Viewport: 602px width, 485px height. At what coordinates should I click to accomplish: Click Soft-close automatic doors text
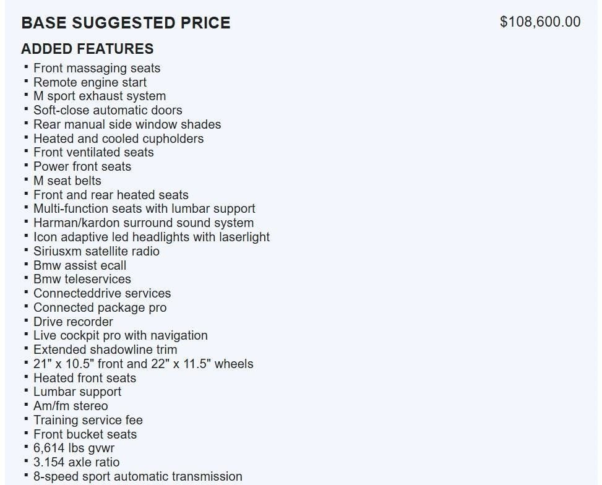pyautogui.click(x=108, y=110)
